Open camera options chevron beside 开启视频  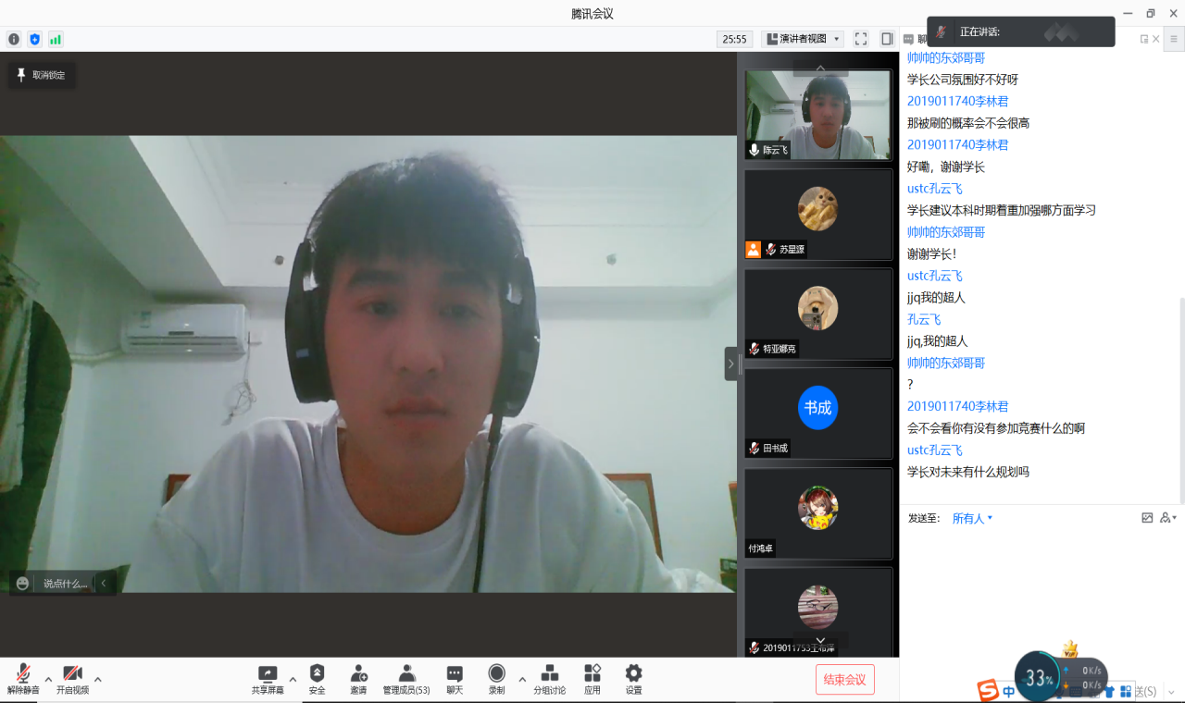click(x=96, y=679)
